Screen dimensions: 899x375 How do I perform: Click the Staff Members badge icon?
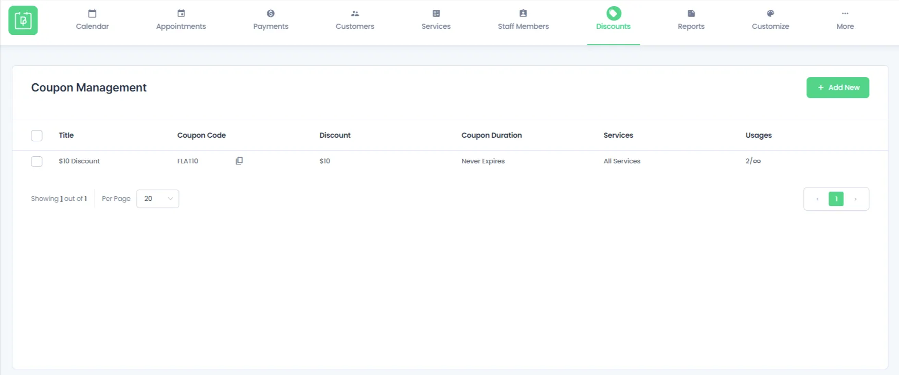tap(523, 13)
